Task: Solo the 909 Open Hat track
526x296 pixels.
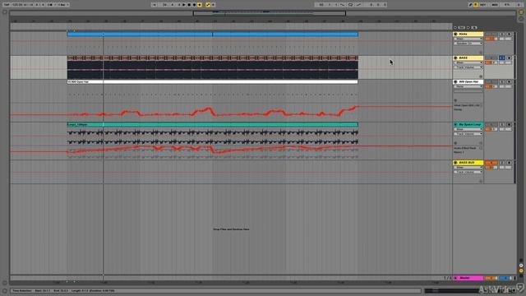Action: pos(502,81)
